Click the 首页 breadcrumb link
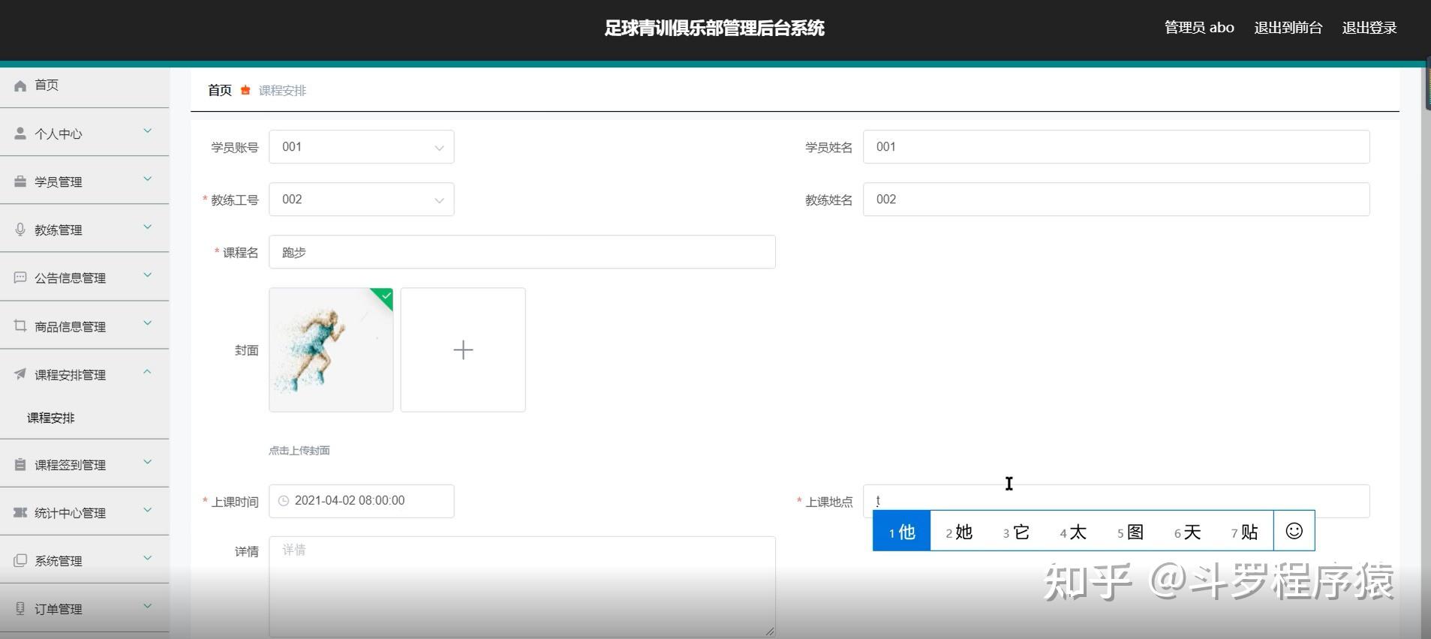The width and height of the screenshot is (1431, 639). point(220,90)
